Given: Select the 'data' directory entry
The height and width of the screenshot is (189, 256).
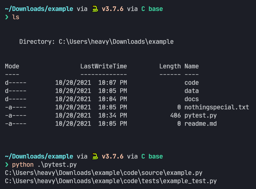Looking at the screenshot, I should click(x=192, y=91).
